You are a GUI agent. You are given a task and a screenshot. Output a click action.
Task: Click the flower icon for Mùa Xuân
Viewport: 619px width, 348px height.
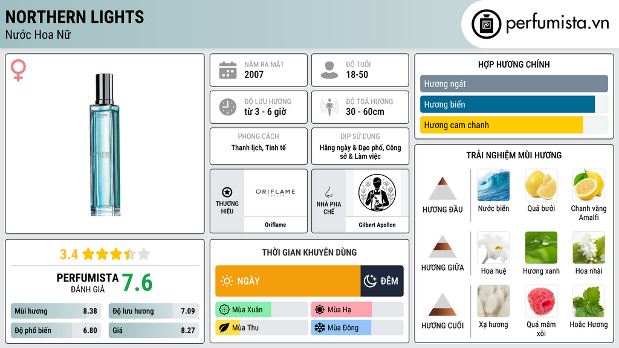pyautogui.click(x=224, y=310)
